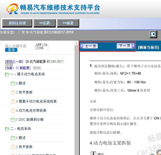Click document icon beside 3 锂离子动力电池系统拆装
The image size is (161, 155).
click(x=13, y=101)
